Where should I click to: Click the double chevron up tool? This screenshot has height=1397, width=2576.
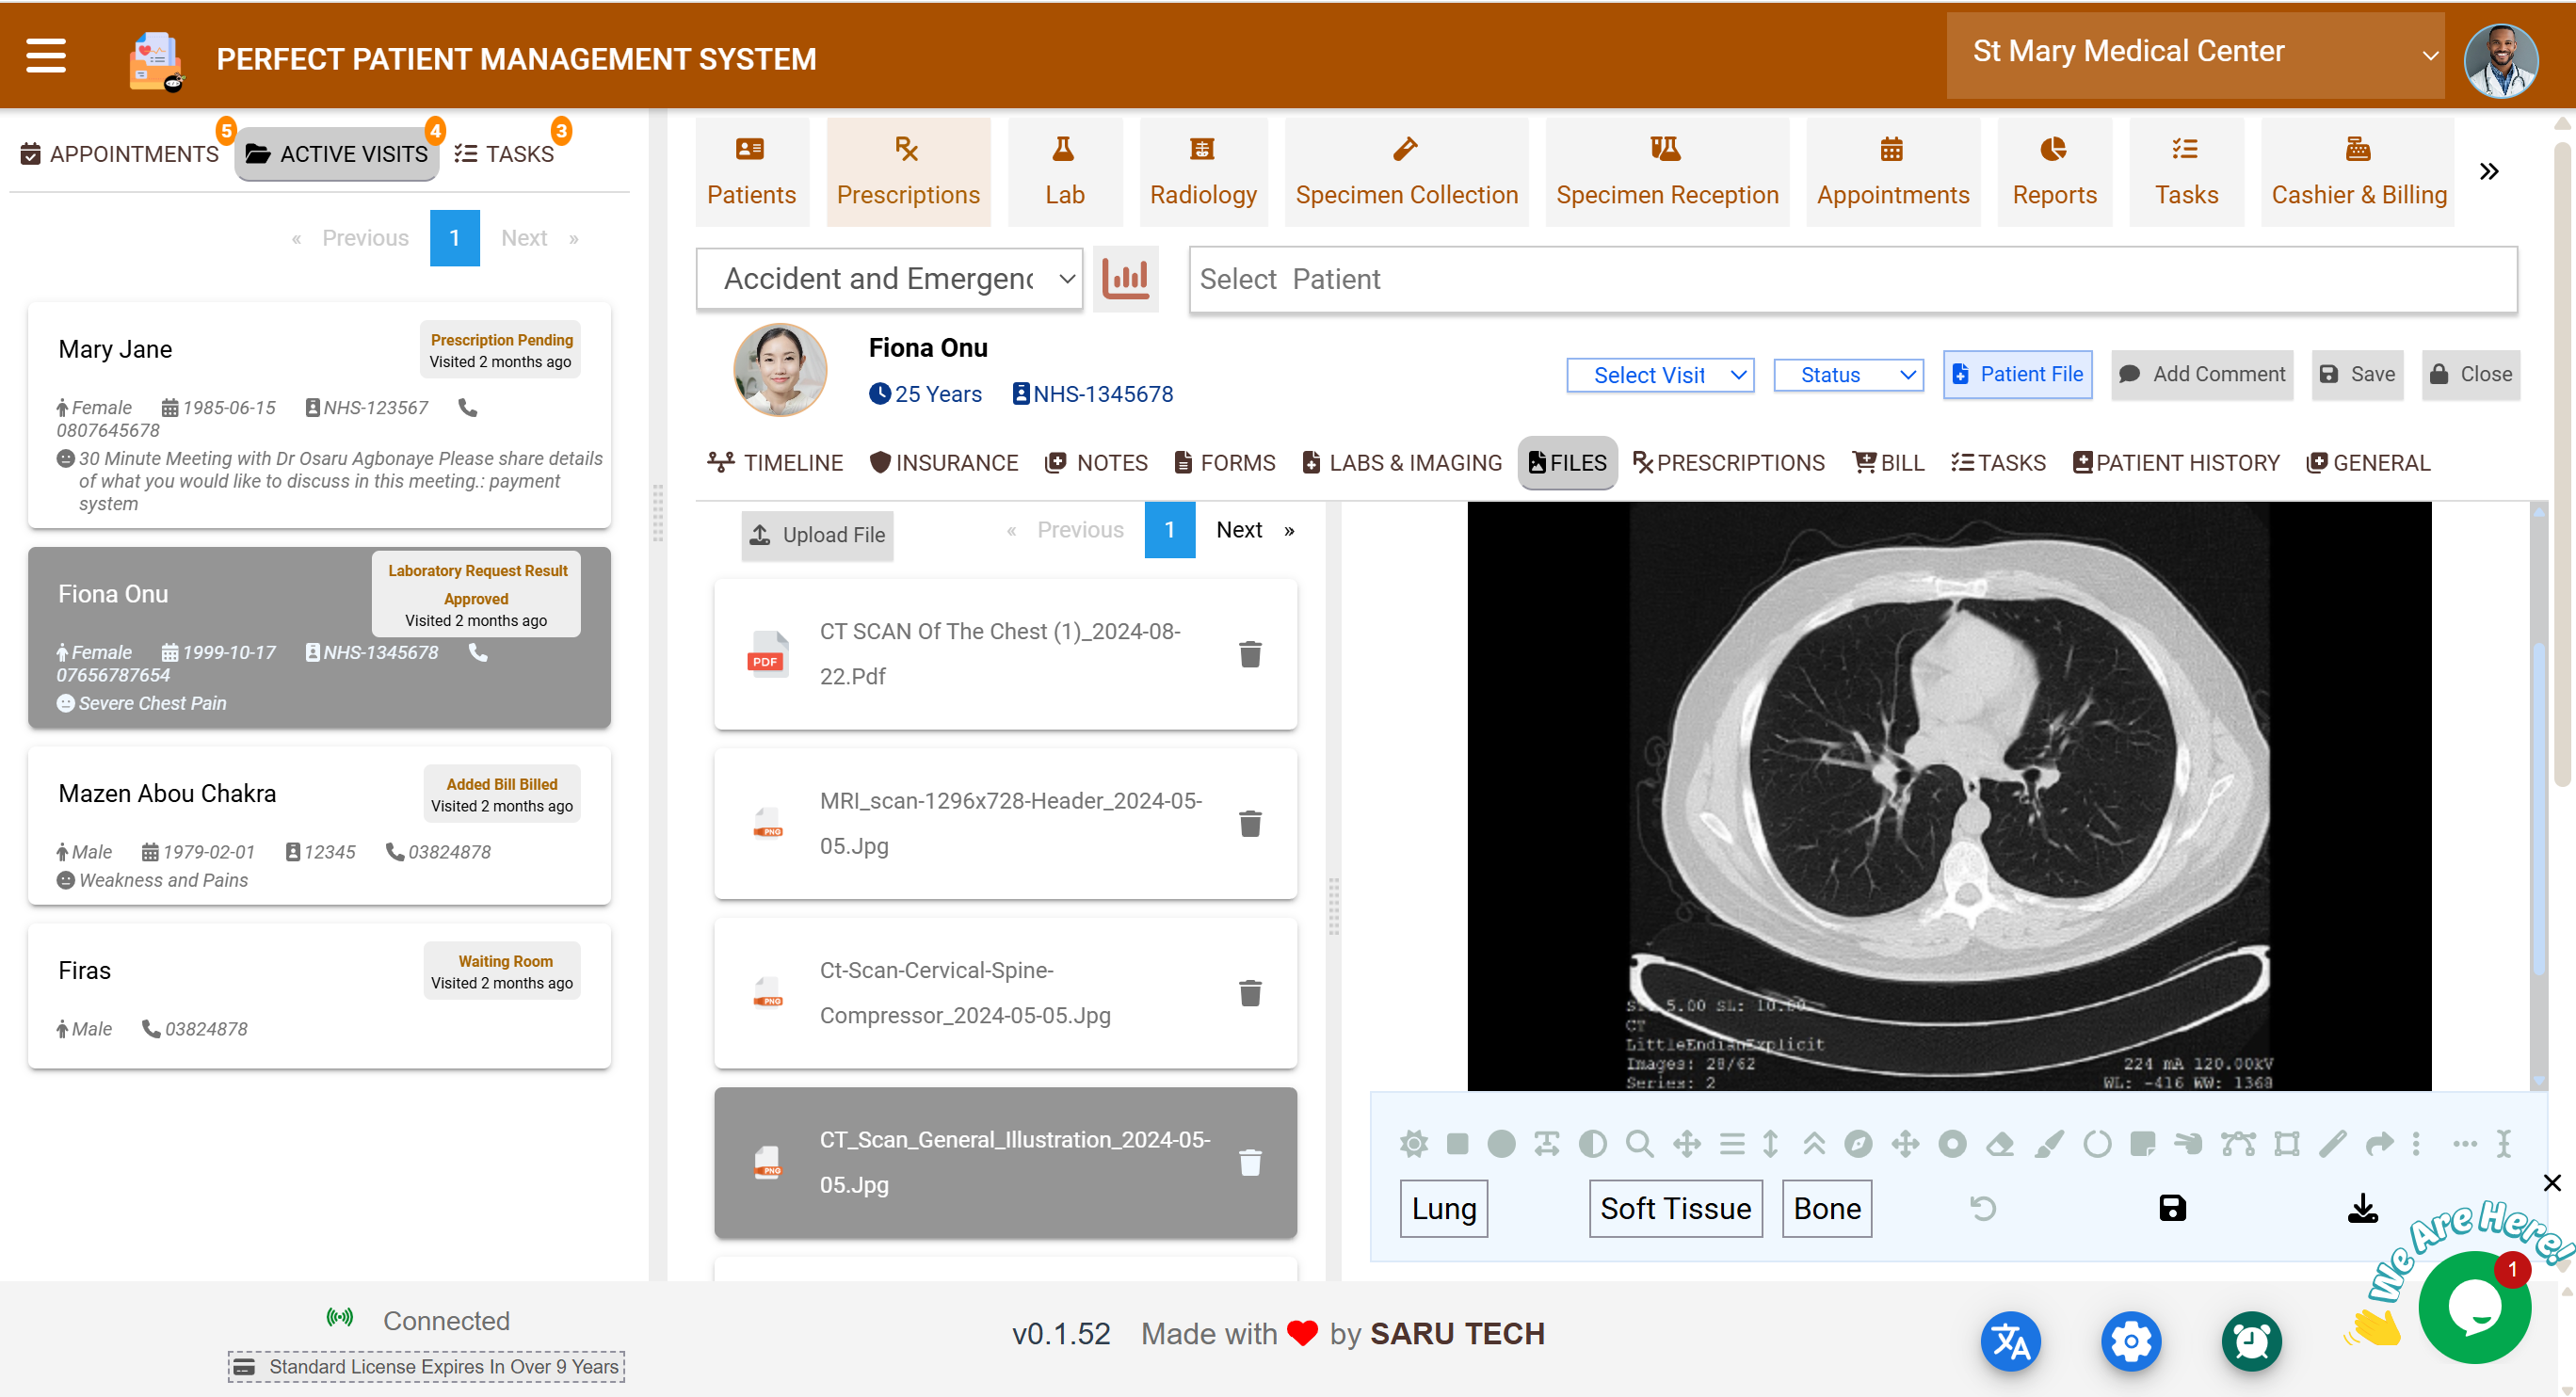[x=1814, y=1143]
